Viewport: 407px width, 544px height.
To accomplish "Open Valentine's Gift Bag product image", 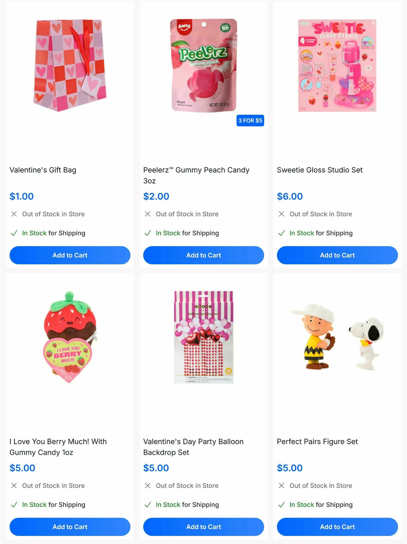I will click(70, 65).
